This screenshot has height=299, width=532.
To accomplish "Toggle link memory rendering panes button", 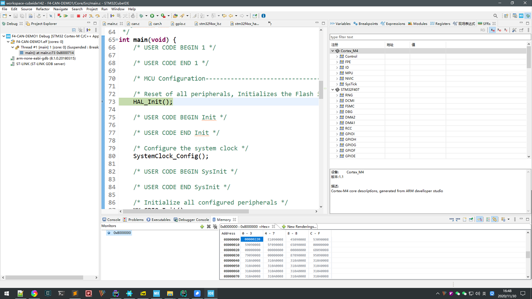I will point(495,220).
